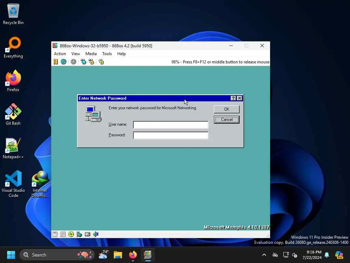Focus the User name field
350x263 pixels.
tap(171, 125)
